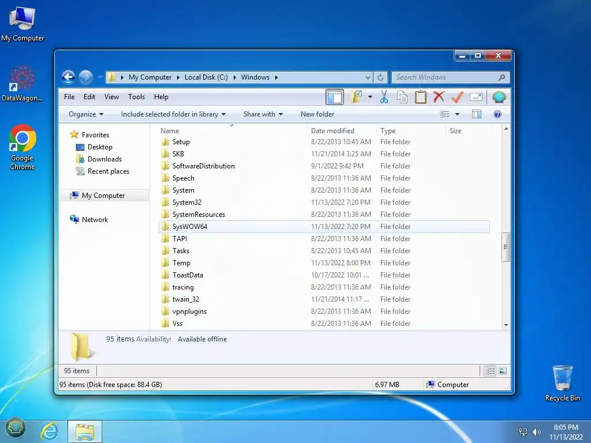This screenshot has width=591, height=443.
Task: Open the recent pages dropdown beside Forward
Action: coord(100,77)
